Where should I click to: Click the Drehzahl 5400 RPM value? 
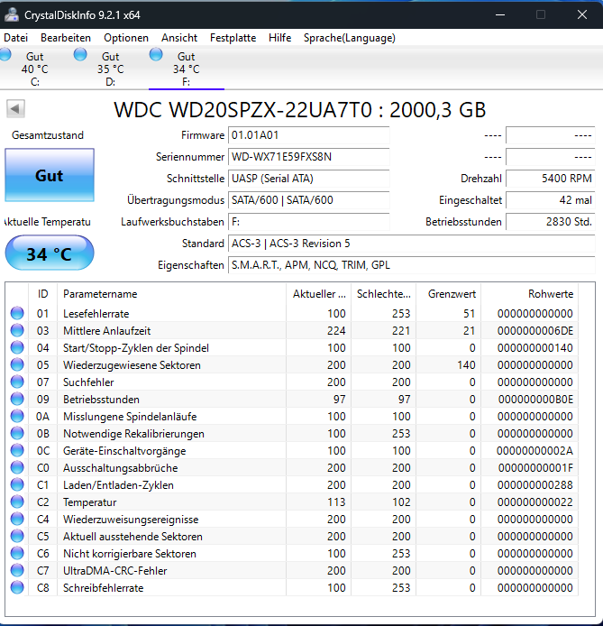(x=551, y=179)
